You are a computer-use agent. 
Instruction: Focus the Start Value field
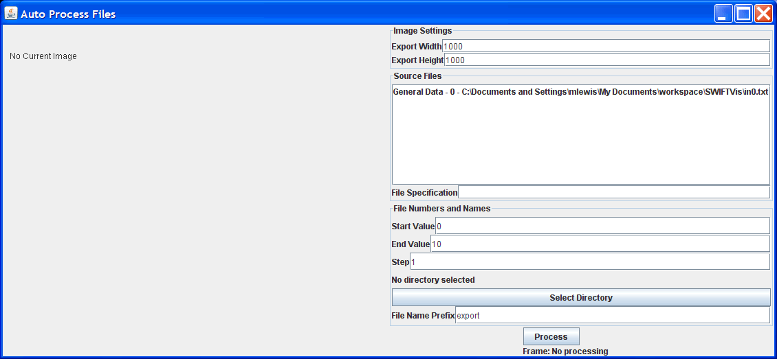point(602,226)
